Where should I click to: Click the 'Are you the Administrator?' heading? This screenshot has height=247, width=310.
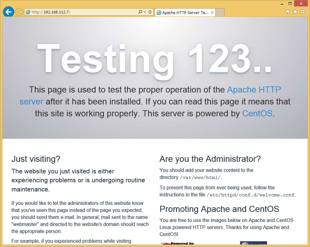click(x=210, y=159)
